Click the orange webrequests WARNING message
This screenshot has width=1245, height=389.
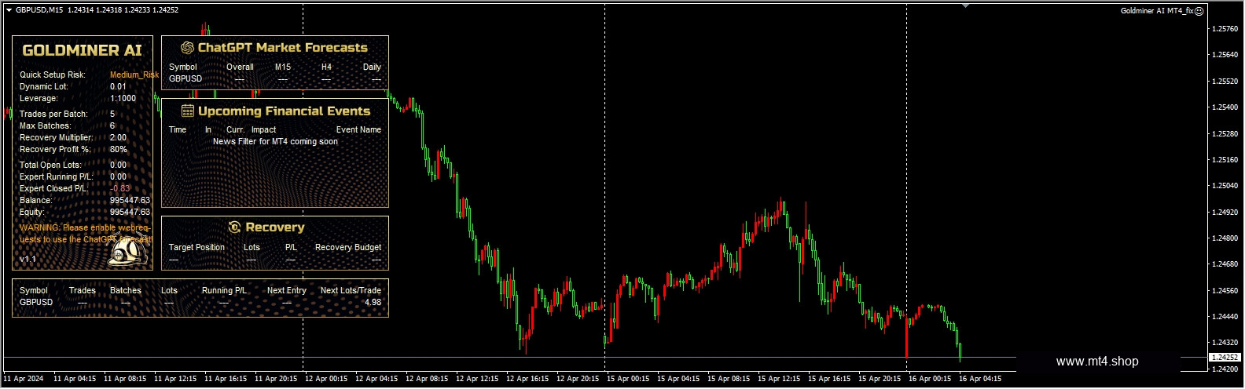tap(86, 234)
